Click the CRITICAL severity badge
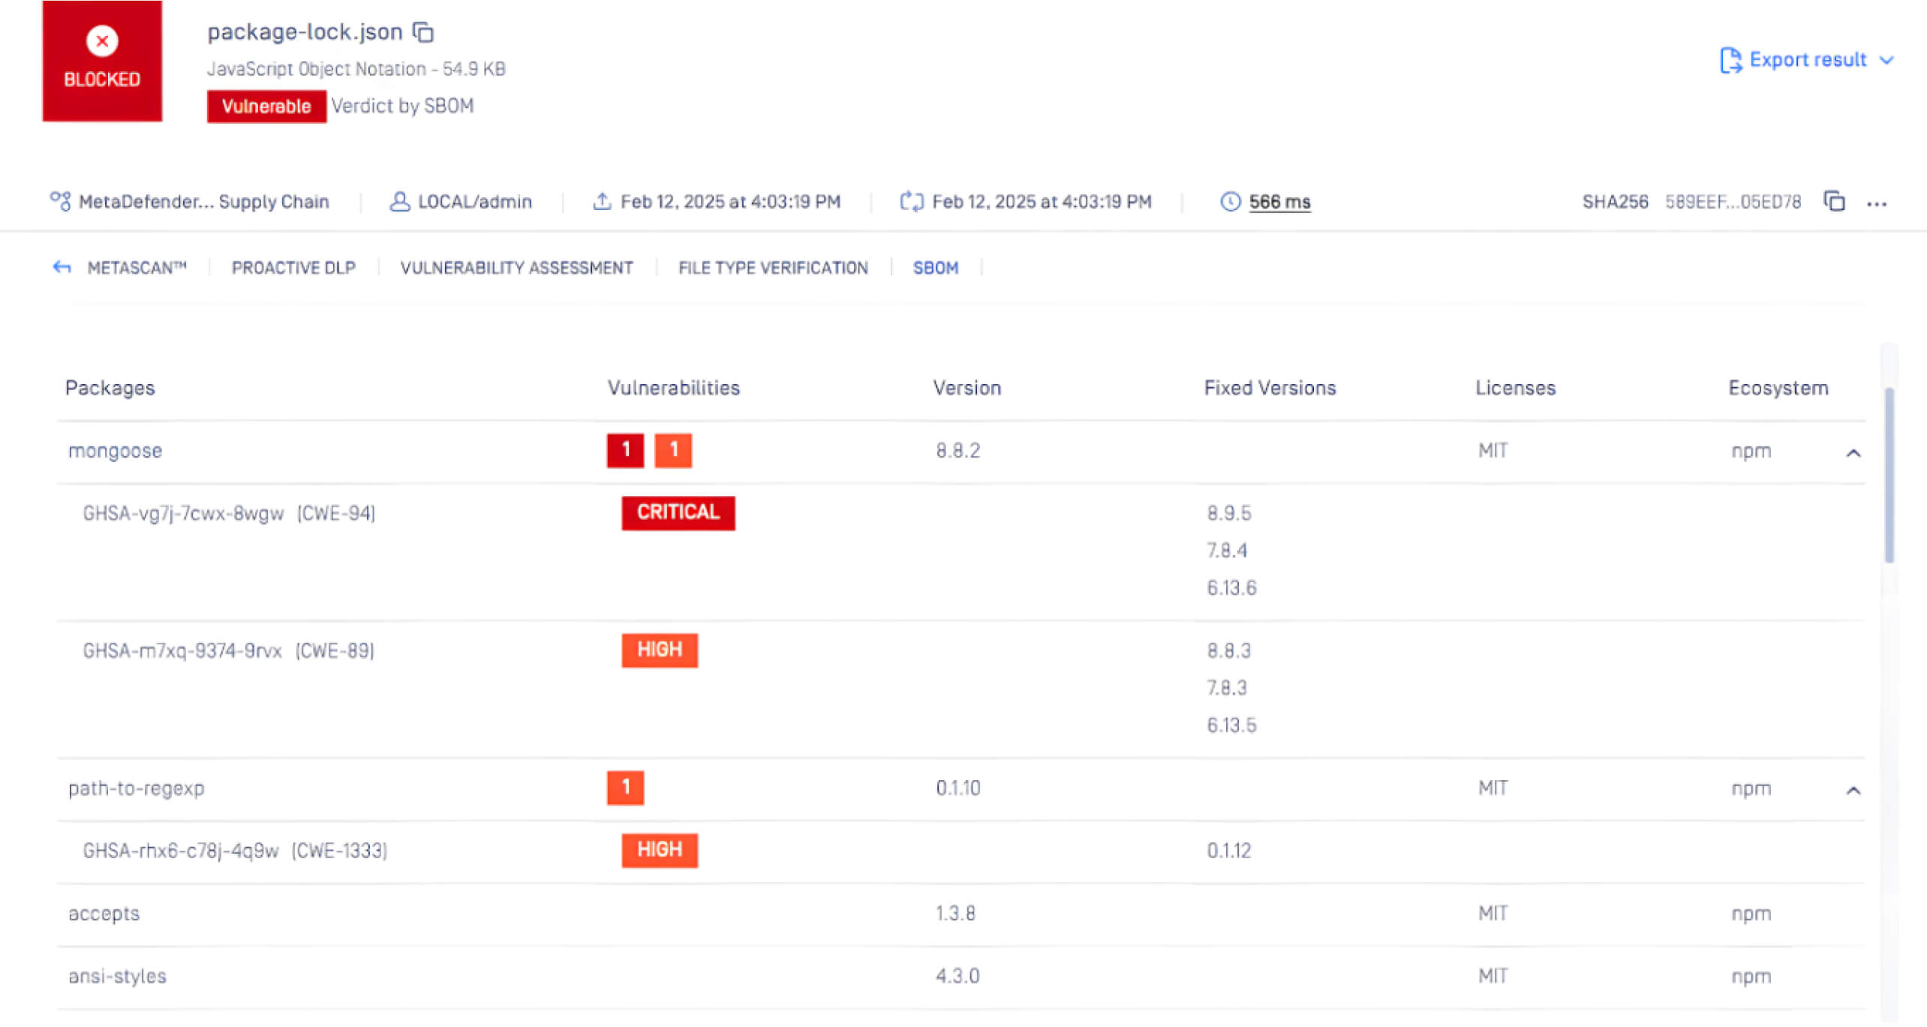Screen dimensions: 1927x1027 678,512
